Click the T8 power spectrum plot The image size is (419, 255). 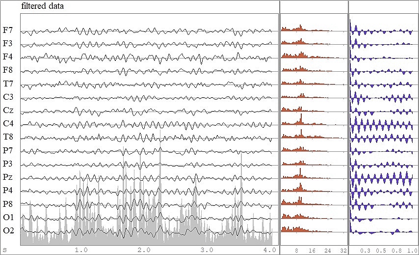click(x=312, y=134)
